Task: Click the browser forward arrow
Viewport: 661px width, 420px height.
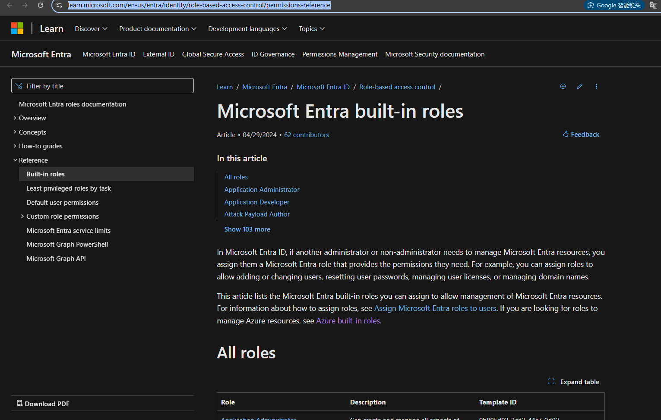Action: [25, 5]
